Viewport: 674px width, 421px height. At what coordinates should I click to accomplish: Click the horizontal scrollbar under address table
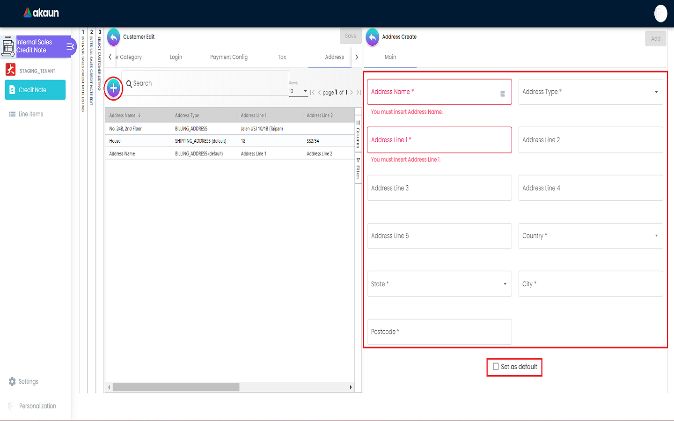176,387
